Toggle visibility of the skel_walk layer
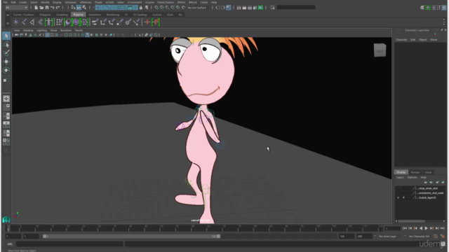Screen dimensions: 449x252 [x=398, y=193]
